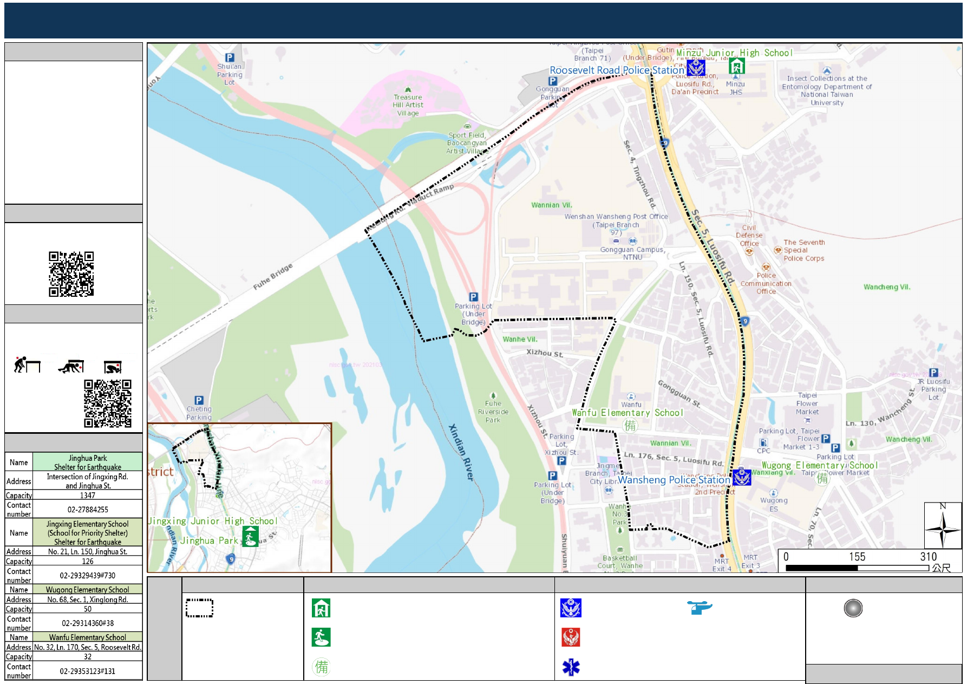
Task: Click the dotted boundary symbol in the legend
Action: pyautogui.click(x=199, y=608)
